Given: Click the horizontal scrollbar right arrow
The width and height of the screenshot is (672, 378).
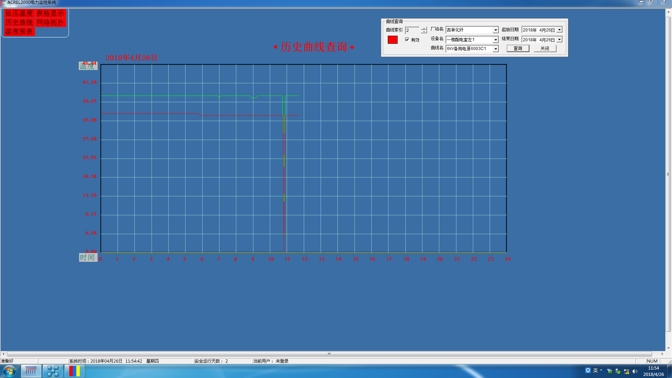Looking at the screenshot, I should (662, 354).
